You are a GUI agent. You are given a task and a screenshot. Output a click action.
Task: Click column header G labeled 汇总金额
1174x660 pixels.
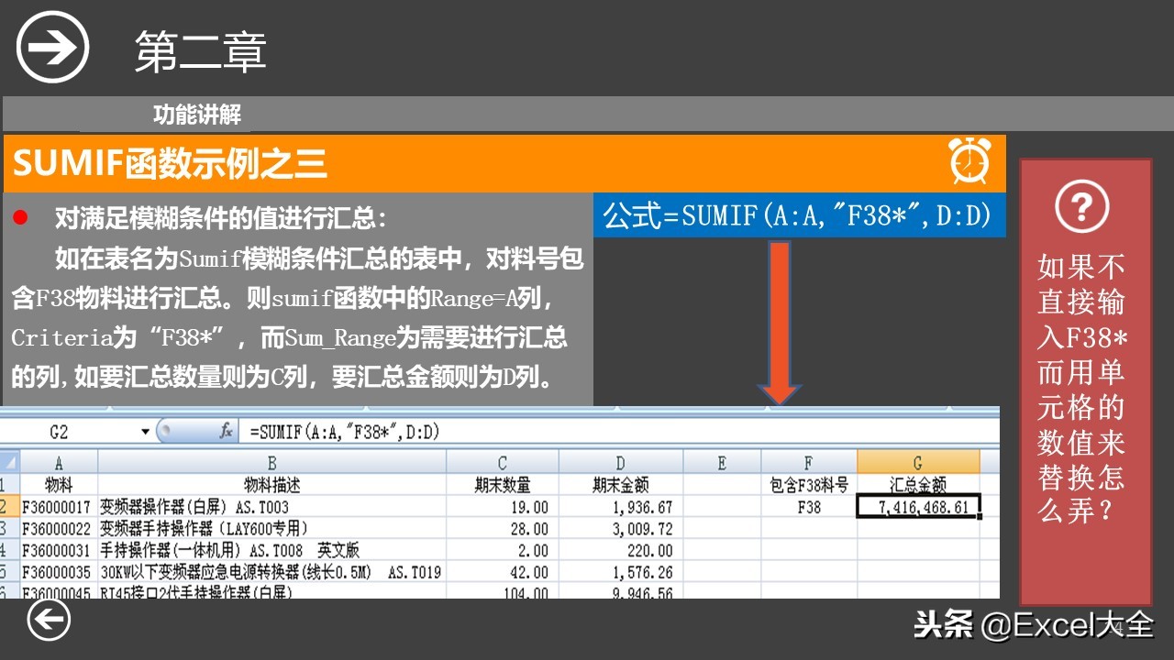click(917, 462)
